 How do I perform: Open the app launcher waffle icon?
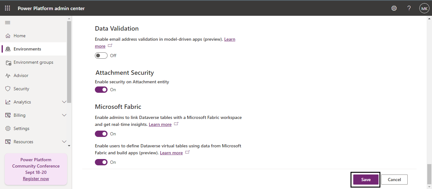click(x=7, y=8)
